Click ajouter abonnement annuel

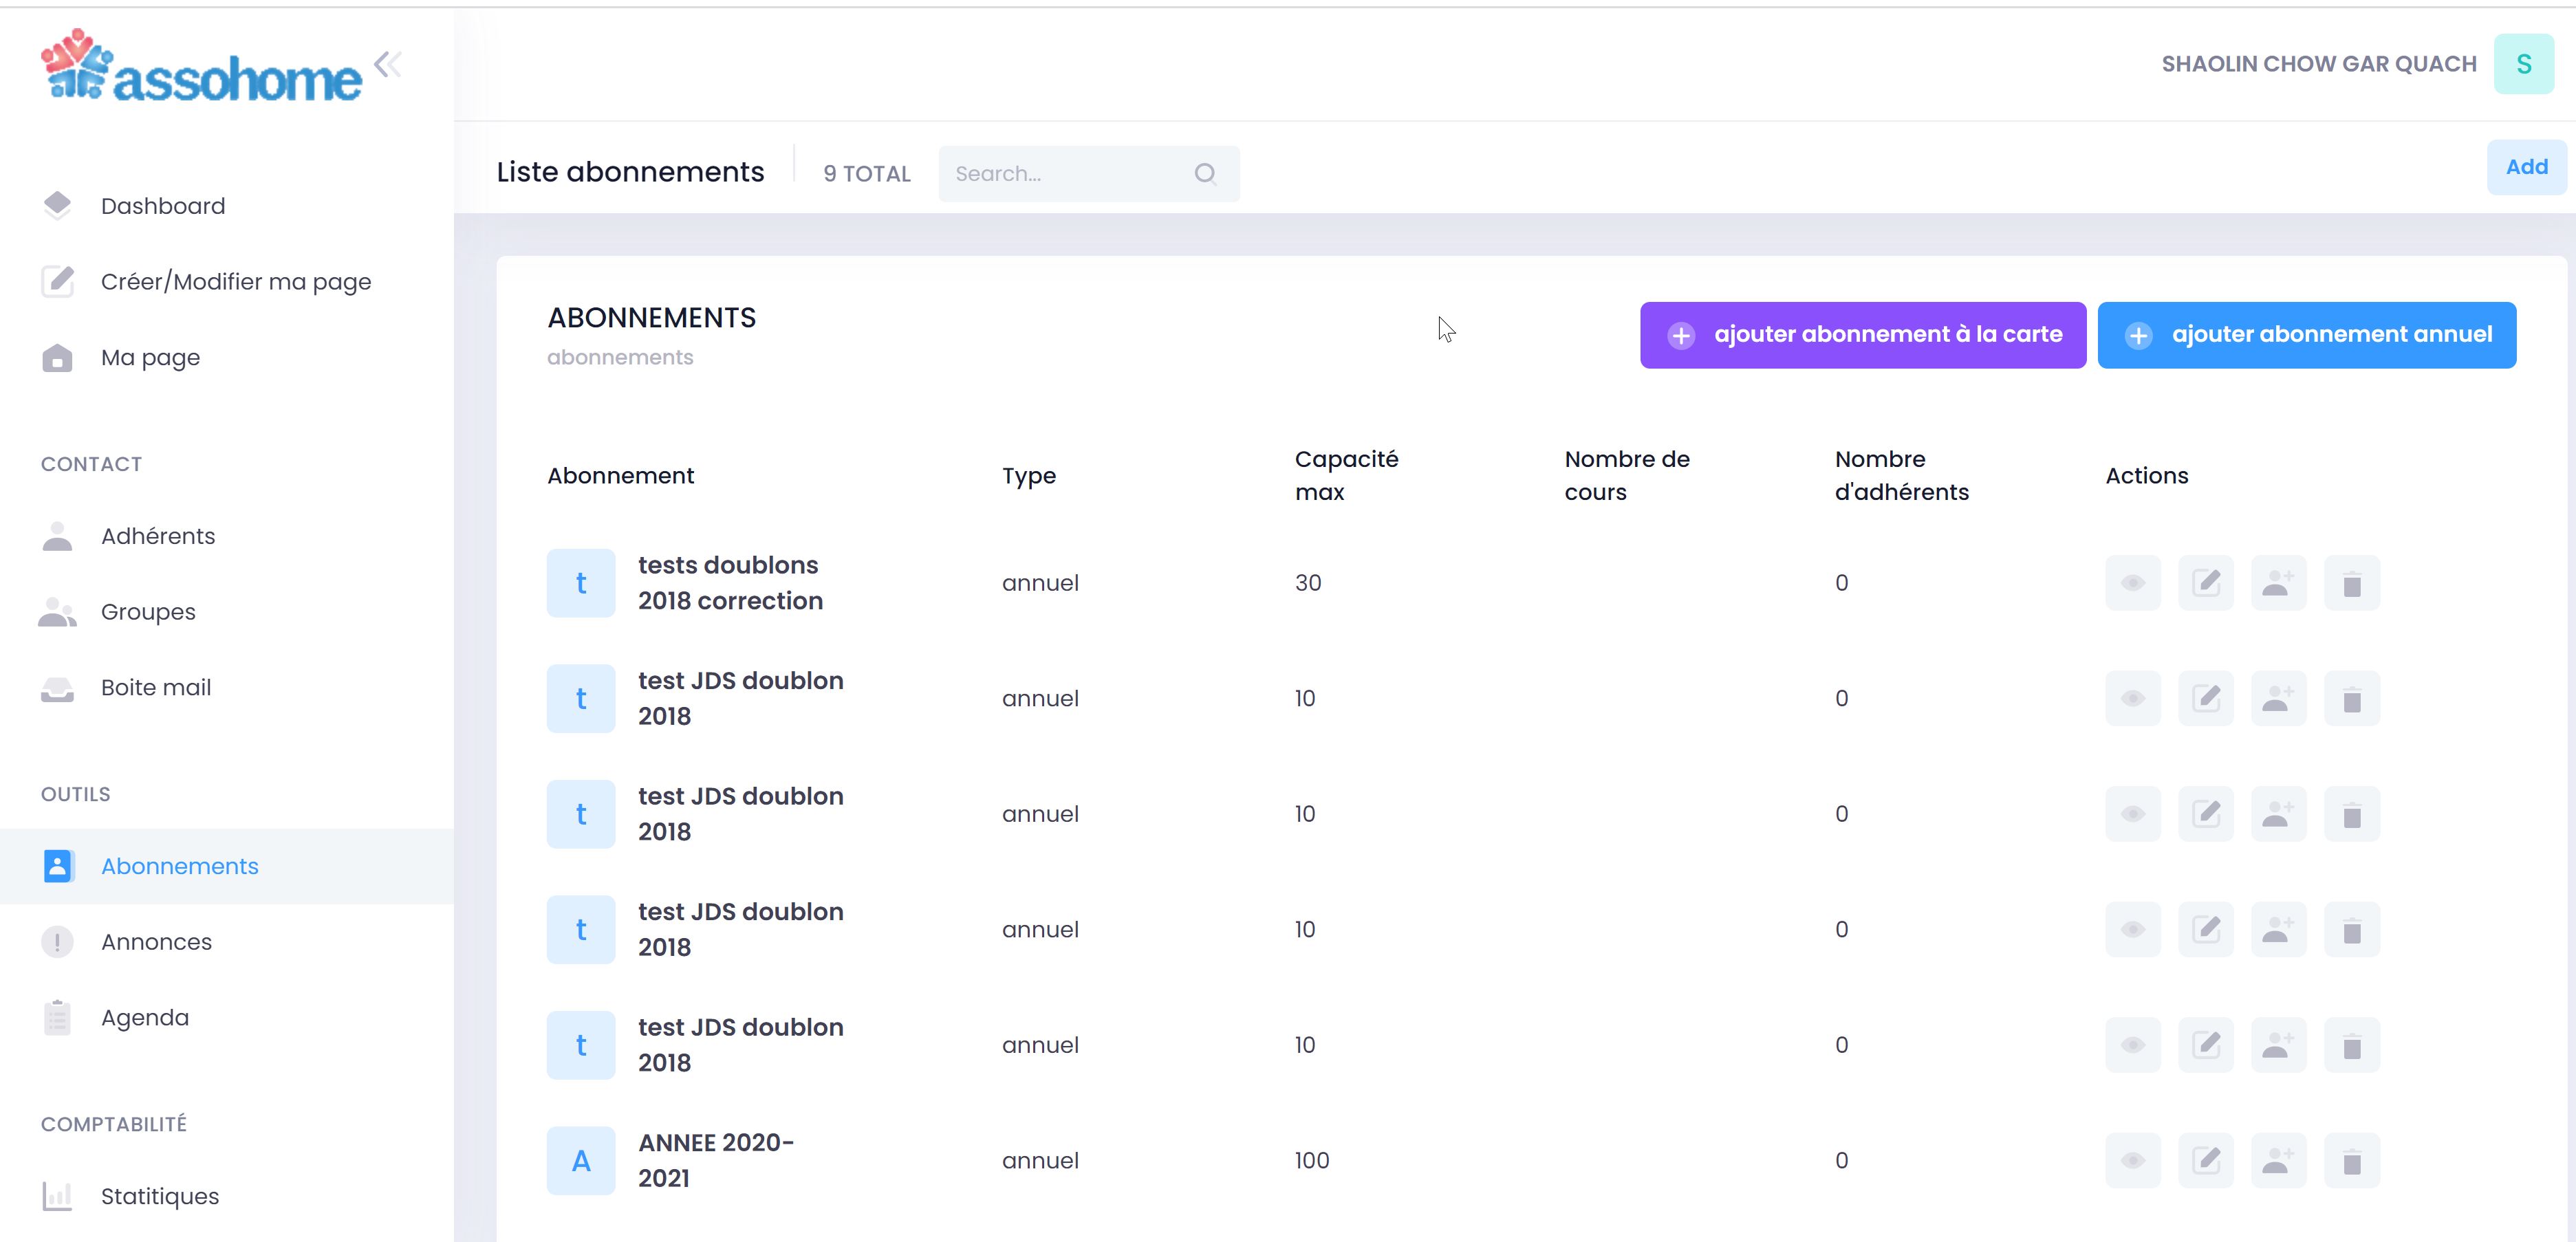pos(2306,335)
